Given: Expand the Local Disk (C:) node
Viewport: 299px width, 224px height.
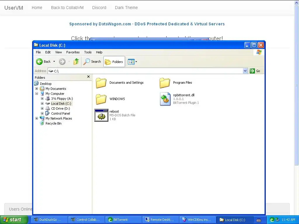Looking at the screenshot, I should click(42, 104).
